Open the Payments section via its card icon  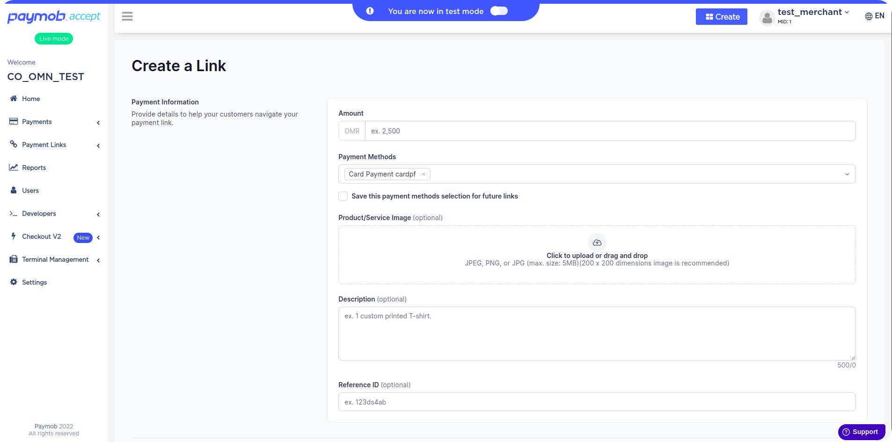14,121
